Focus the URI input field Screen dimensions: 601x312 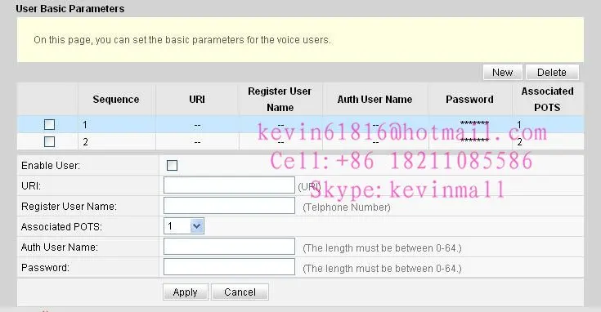click(229, 185)
